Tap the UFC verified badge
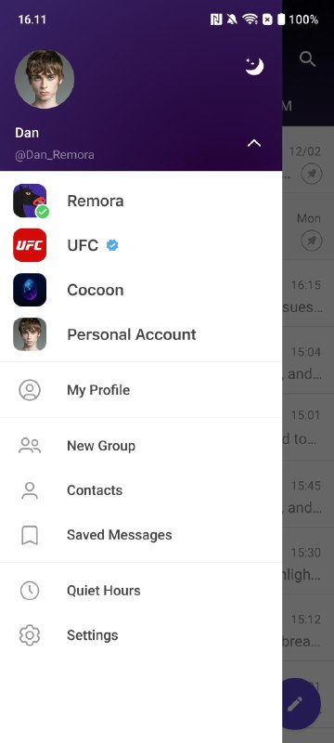The height and width of the screenshot is (743, 334). tap(112, 245)
